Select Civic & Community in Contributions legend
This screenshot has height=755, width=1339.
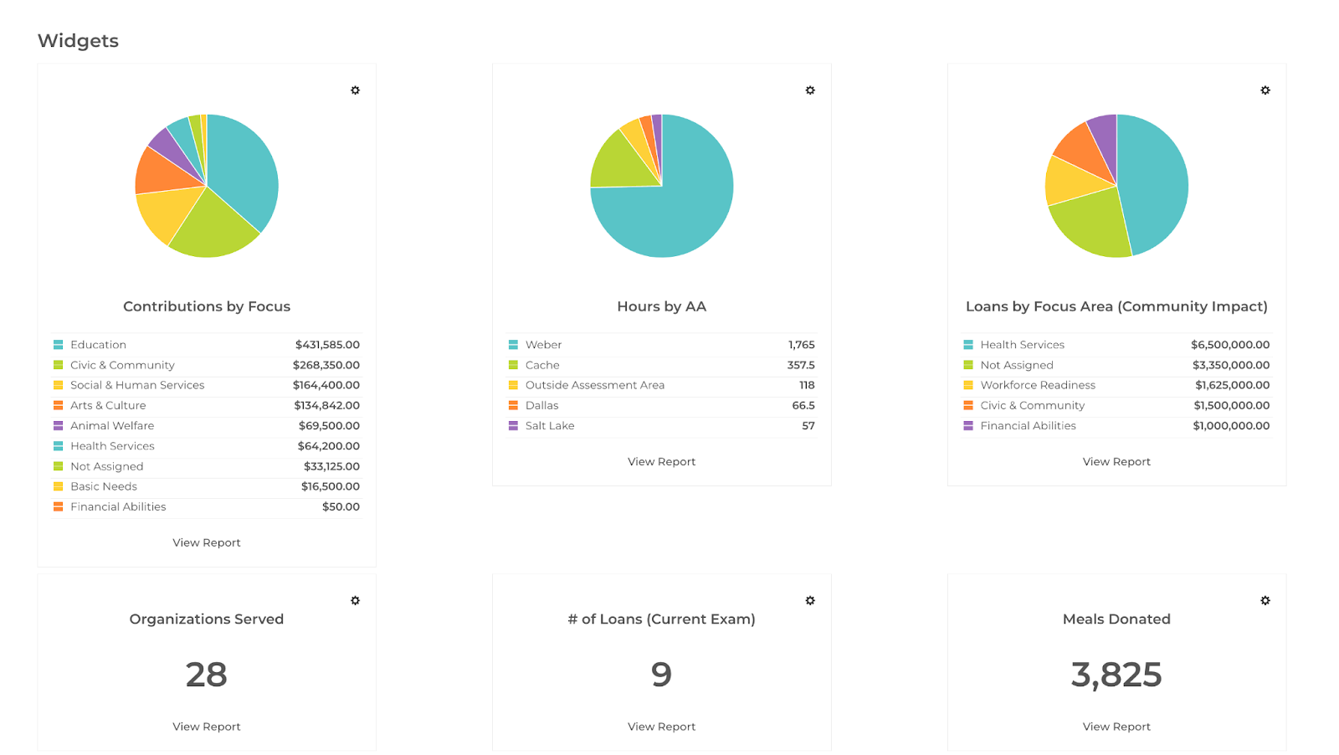click(x=122, y=365)
